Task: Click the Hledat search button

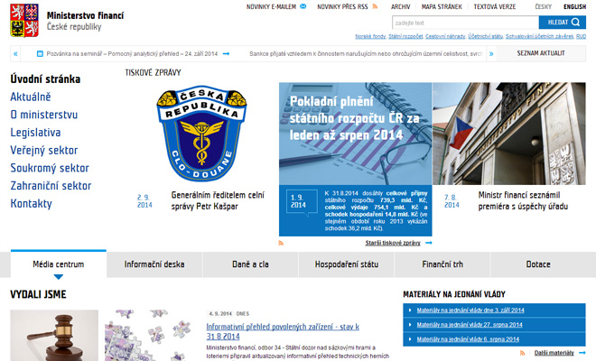Action: point(563,23)
